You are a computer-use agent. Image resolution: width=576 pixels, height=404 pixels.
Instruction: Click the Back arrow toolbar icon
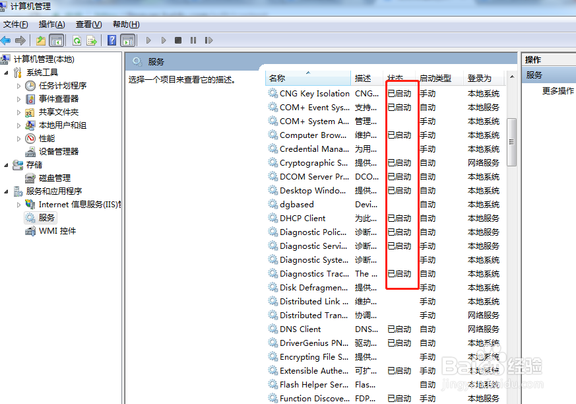pyautogui.click(x=5, y=40)
